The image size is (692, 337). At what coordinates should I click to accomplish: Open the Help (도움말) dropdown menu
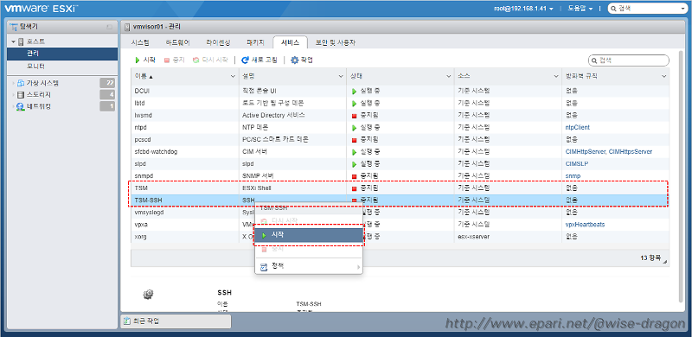pos(579,9)
